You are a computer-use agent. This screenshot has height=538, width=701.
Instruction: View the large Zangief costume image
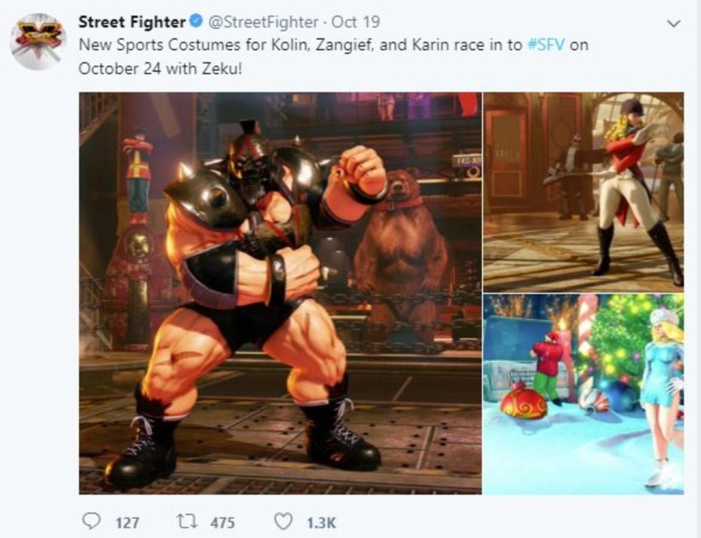click(x=280, y=293)
